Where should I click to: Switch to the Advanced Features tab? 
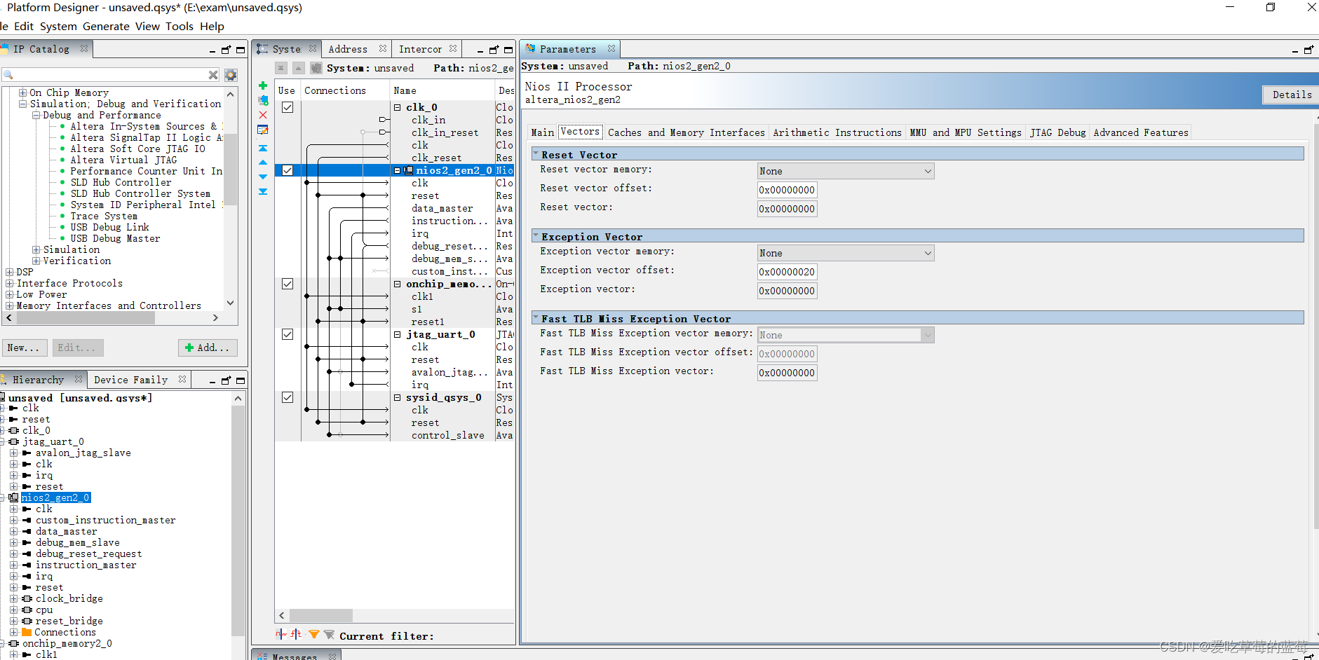pyautogui.click(x=1141, y=132)
